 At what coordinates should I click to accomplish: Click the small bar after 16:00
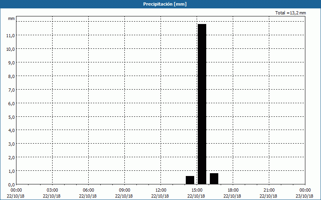[214, 178]
